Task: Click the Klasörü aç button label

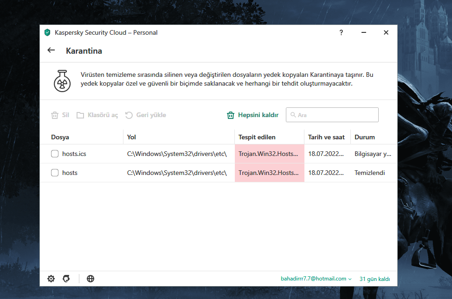Action: (x=103, y=115)
